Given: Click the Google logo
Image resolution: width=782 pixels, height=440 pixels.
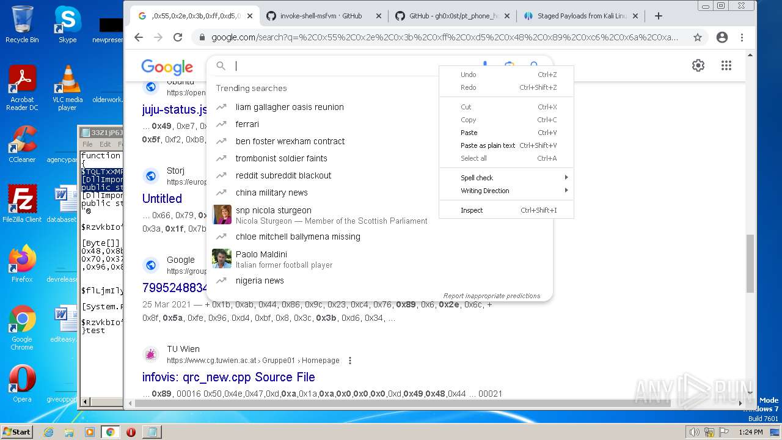Looking at the screenshot, I should coord(167,67).
